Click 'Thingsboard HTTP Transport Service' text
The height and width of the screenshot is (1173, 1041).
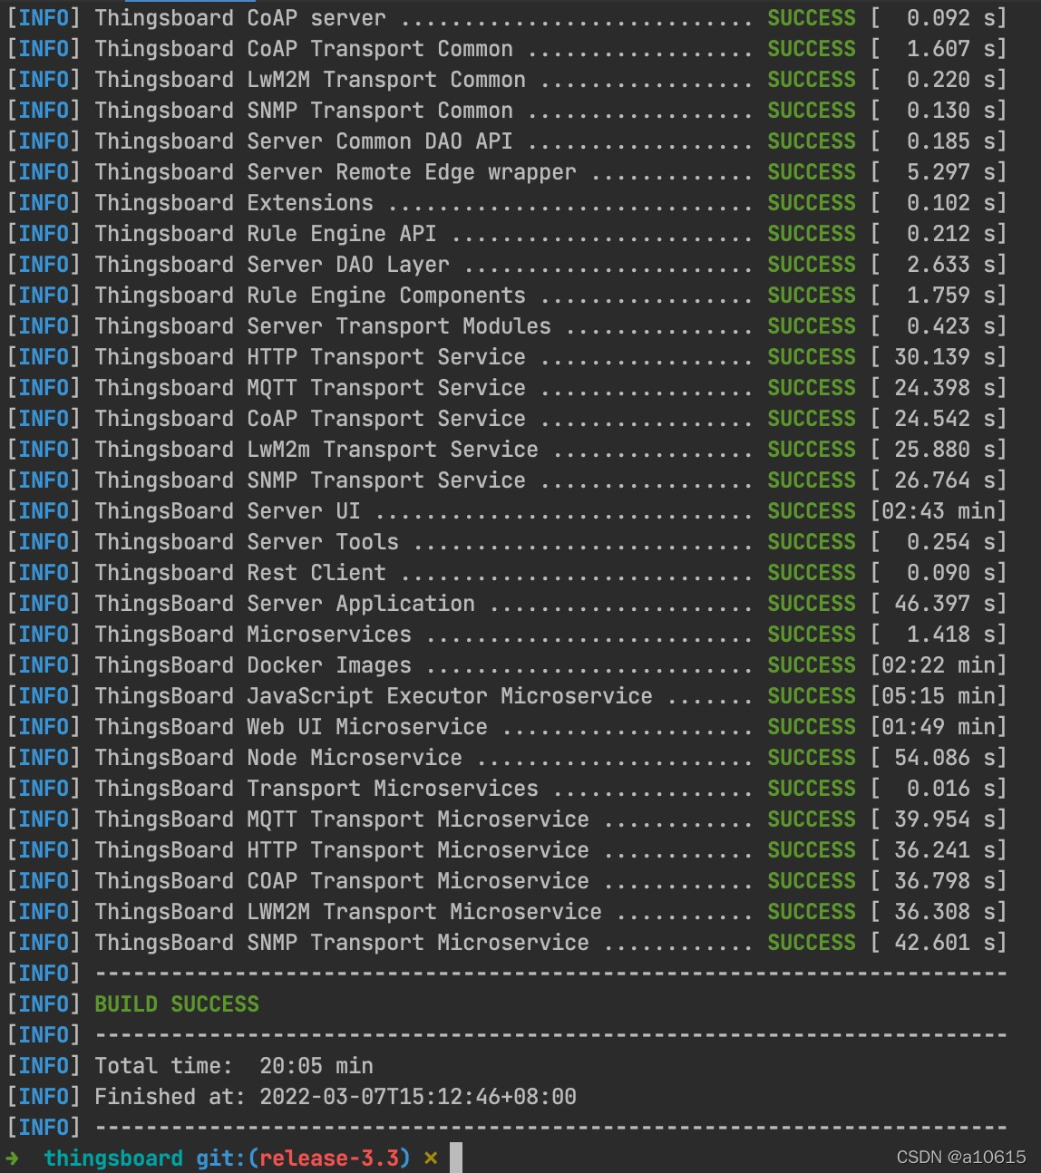coord(310,357)
